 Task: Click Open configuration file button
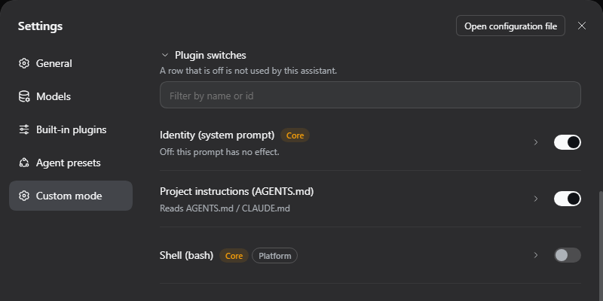pyautogui.click(x=510, y=26)
